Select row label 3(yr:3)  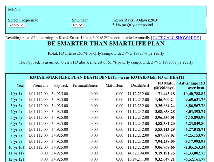16,106
